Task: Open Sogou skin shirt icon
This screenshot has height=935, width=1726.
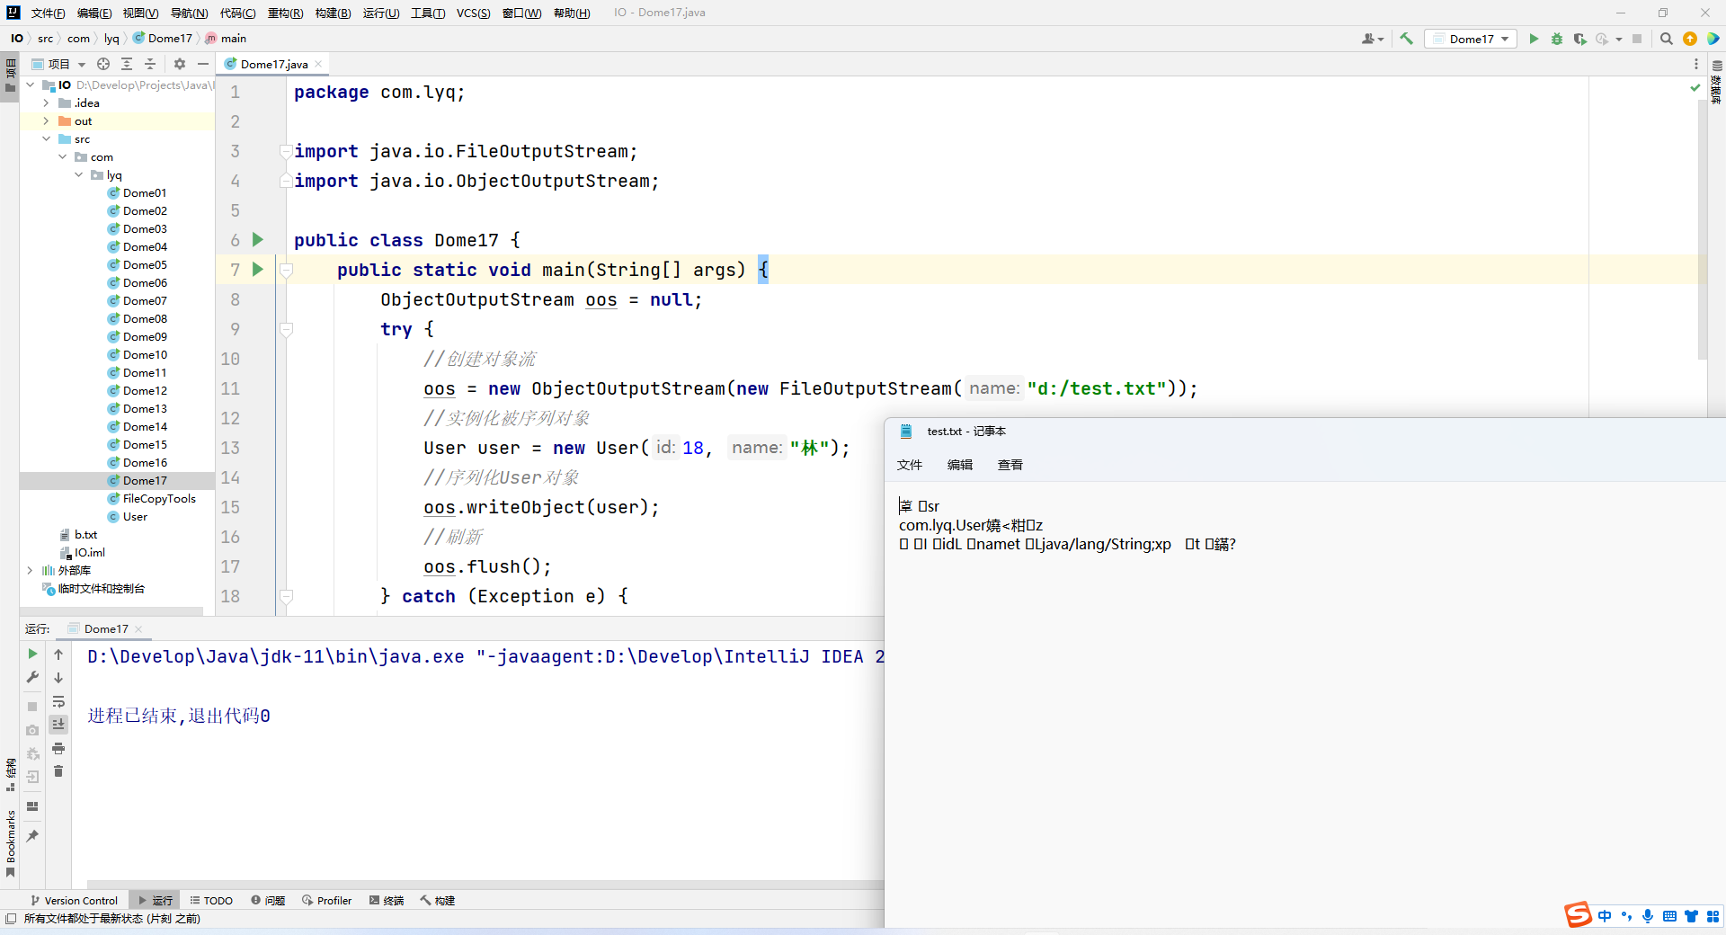Action: coord(1691,916)
